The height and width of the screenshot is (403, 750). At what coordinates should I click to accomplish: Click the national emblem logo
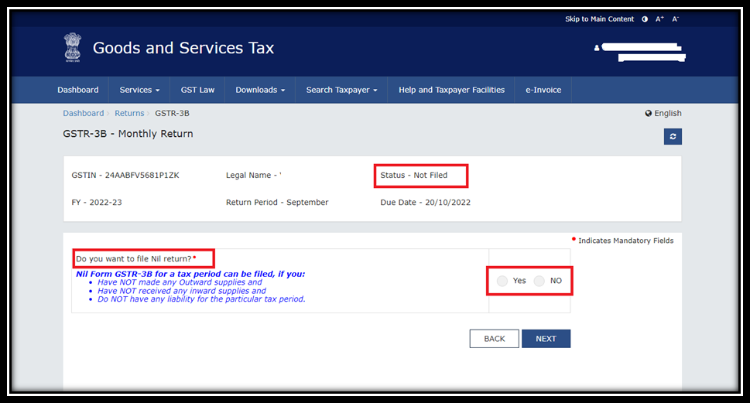[73, 47]
